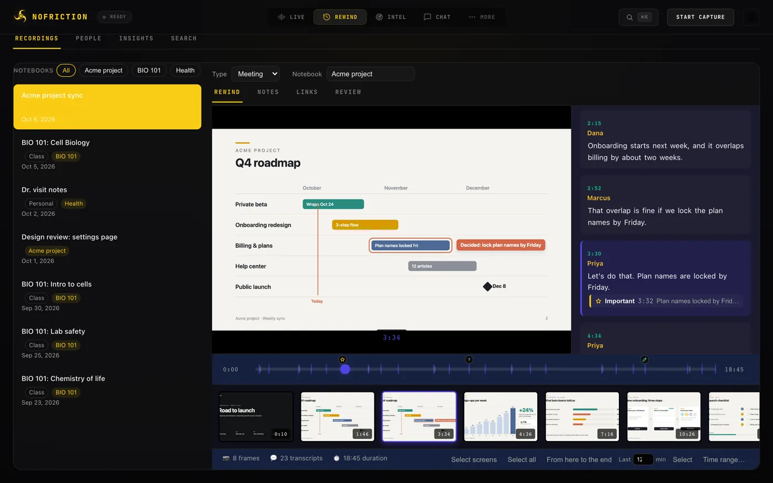Open the More menu
773x483 pixels.
click(x=482, y=17)
